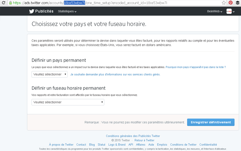Image resolution: width=241 pixels, height=151 pixels.
Task: Open the time zone selection dropdown
Action: tap(68, 102)
